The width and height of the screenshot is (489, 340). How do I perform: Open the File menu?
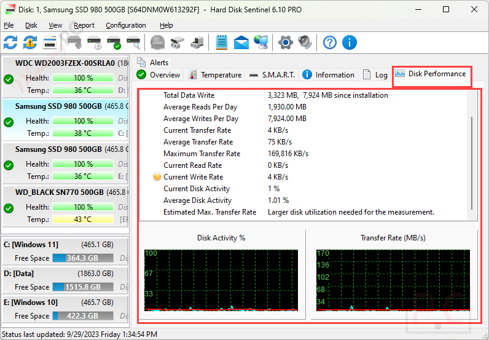point(9,25)
